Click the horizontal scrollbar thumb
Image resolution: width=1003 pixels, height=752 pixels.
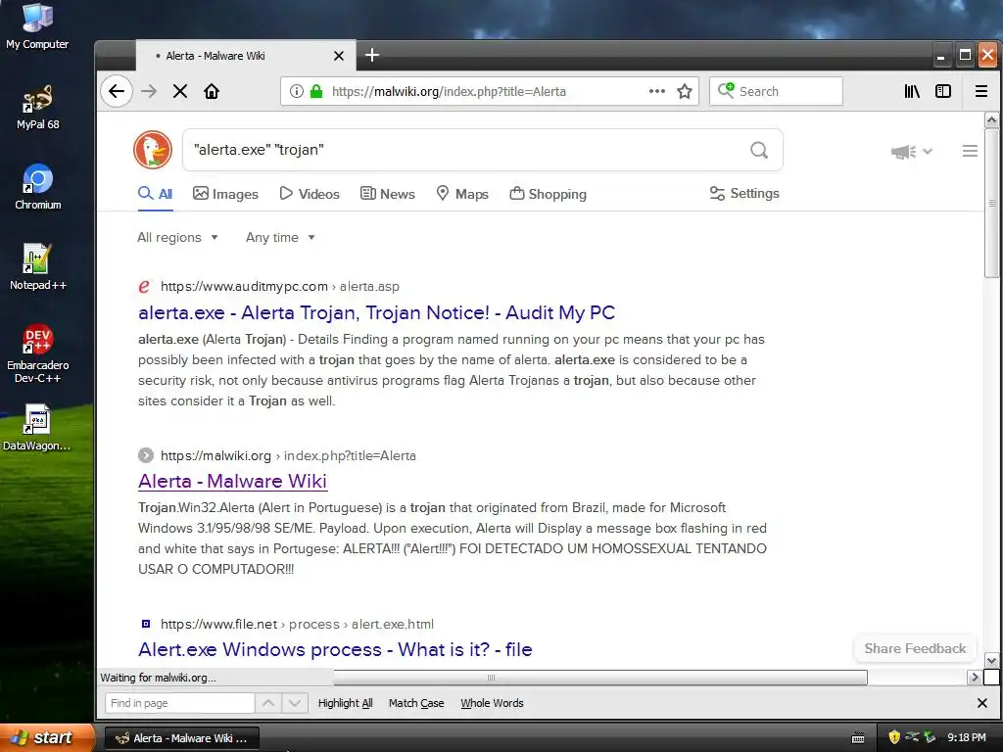tap(600, 678)
